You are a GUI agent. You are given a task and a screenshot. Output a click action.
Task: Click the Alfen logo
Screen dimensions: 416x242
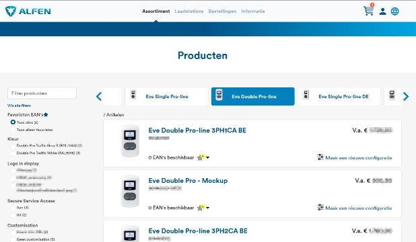tap(28, 11)
